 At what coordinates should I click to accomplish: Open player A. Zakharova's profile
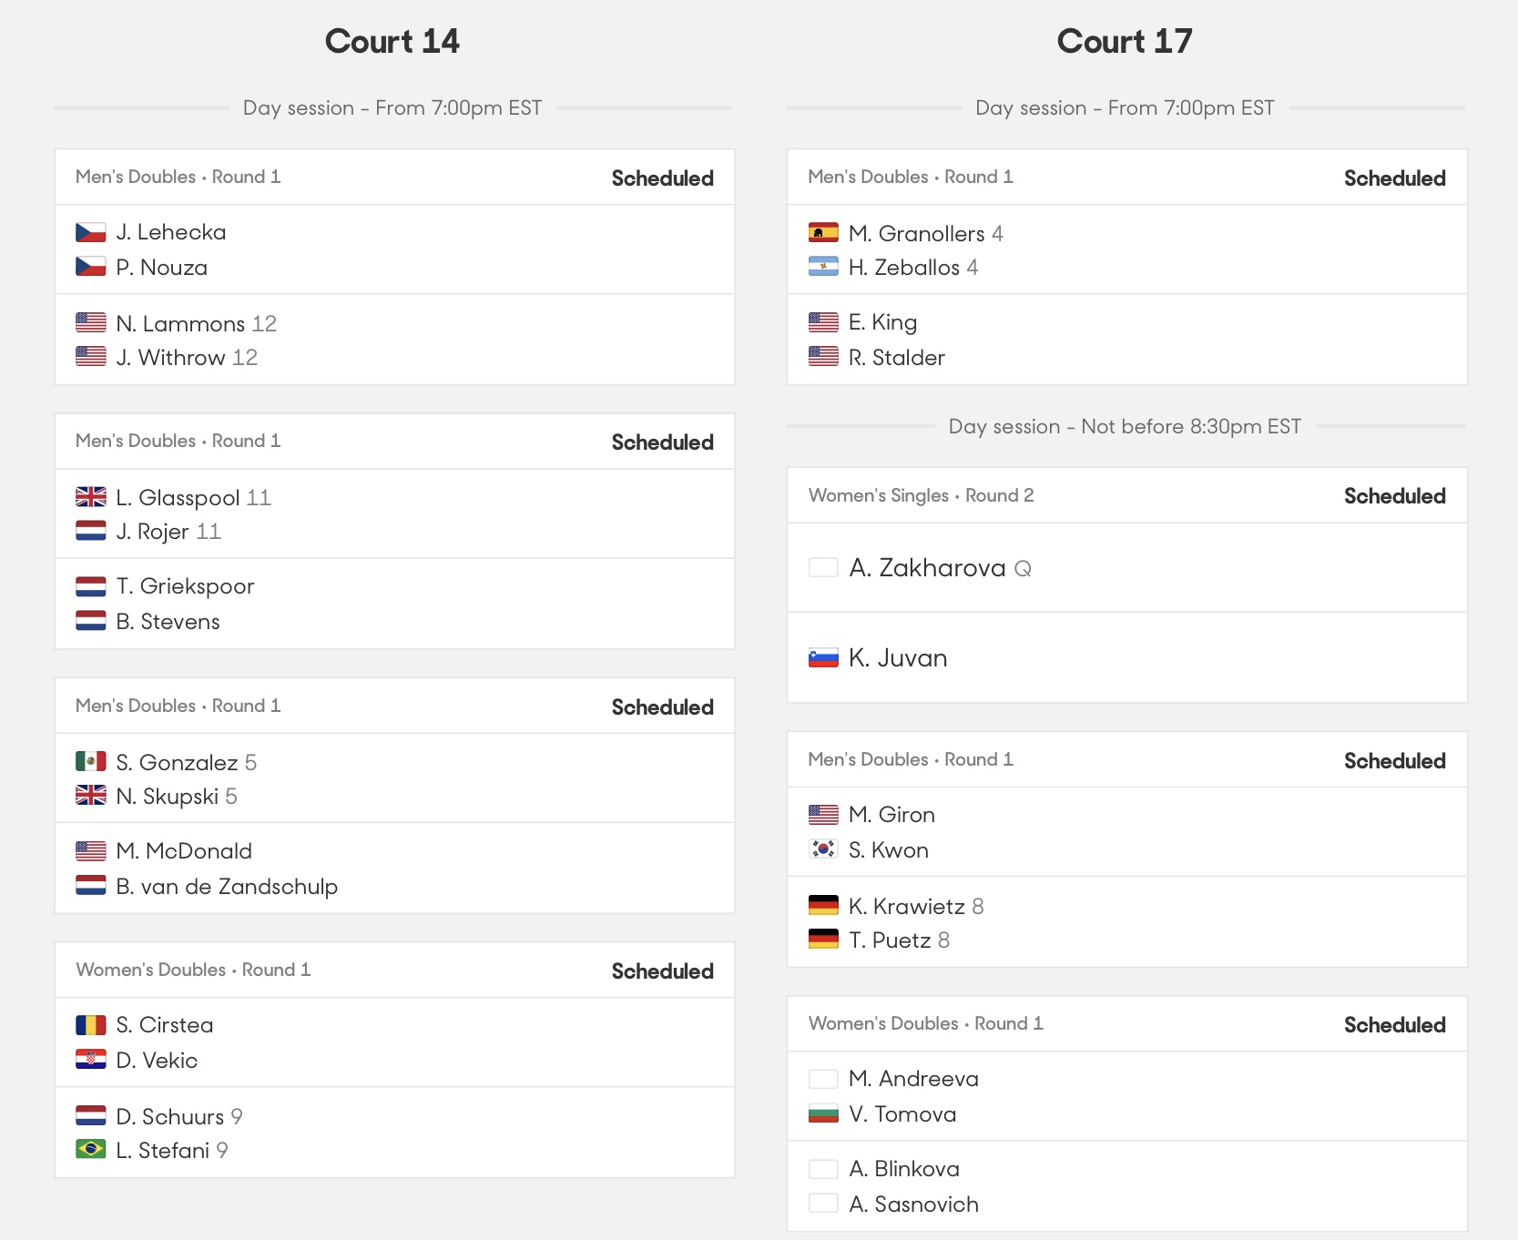click(927, 568)
